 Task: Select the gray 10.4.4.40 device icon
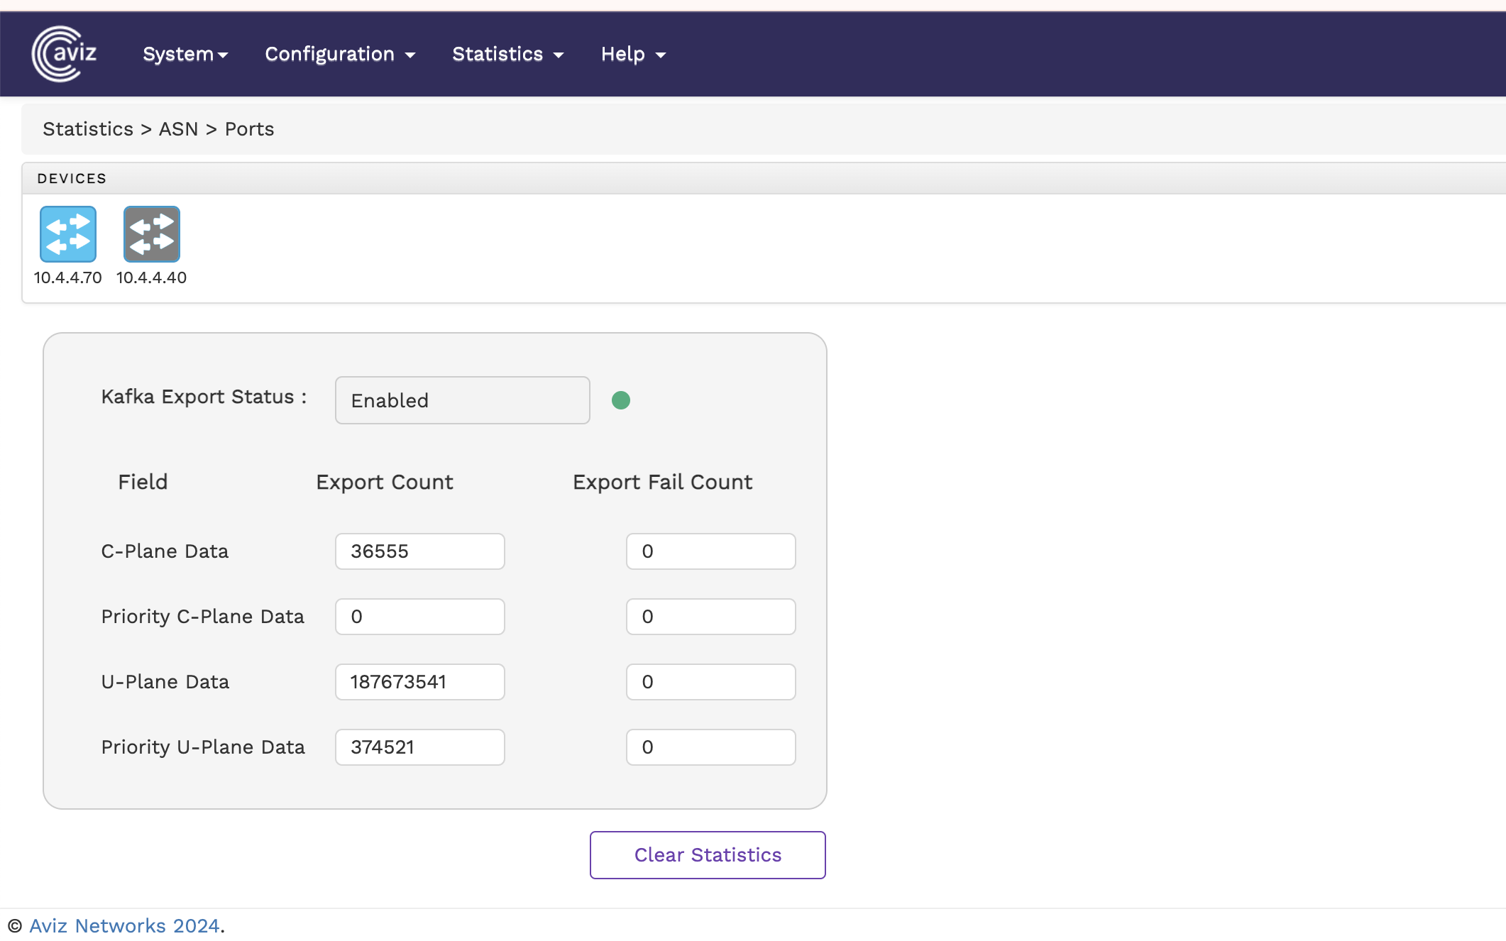tap(152, 234)
